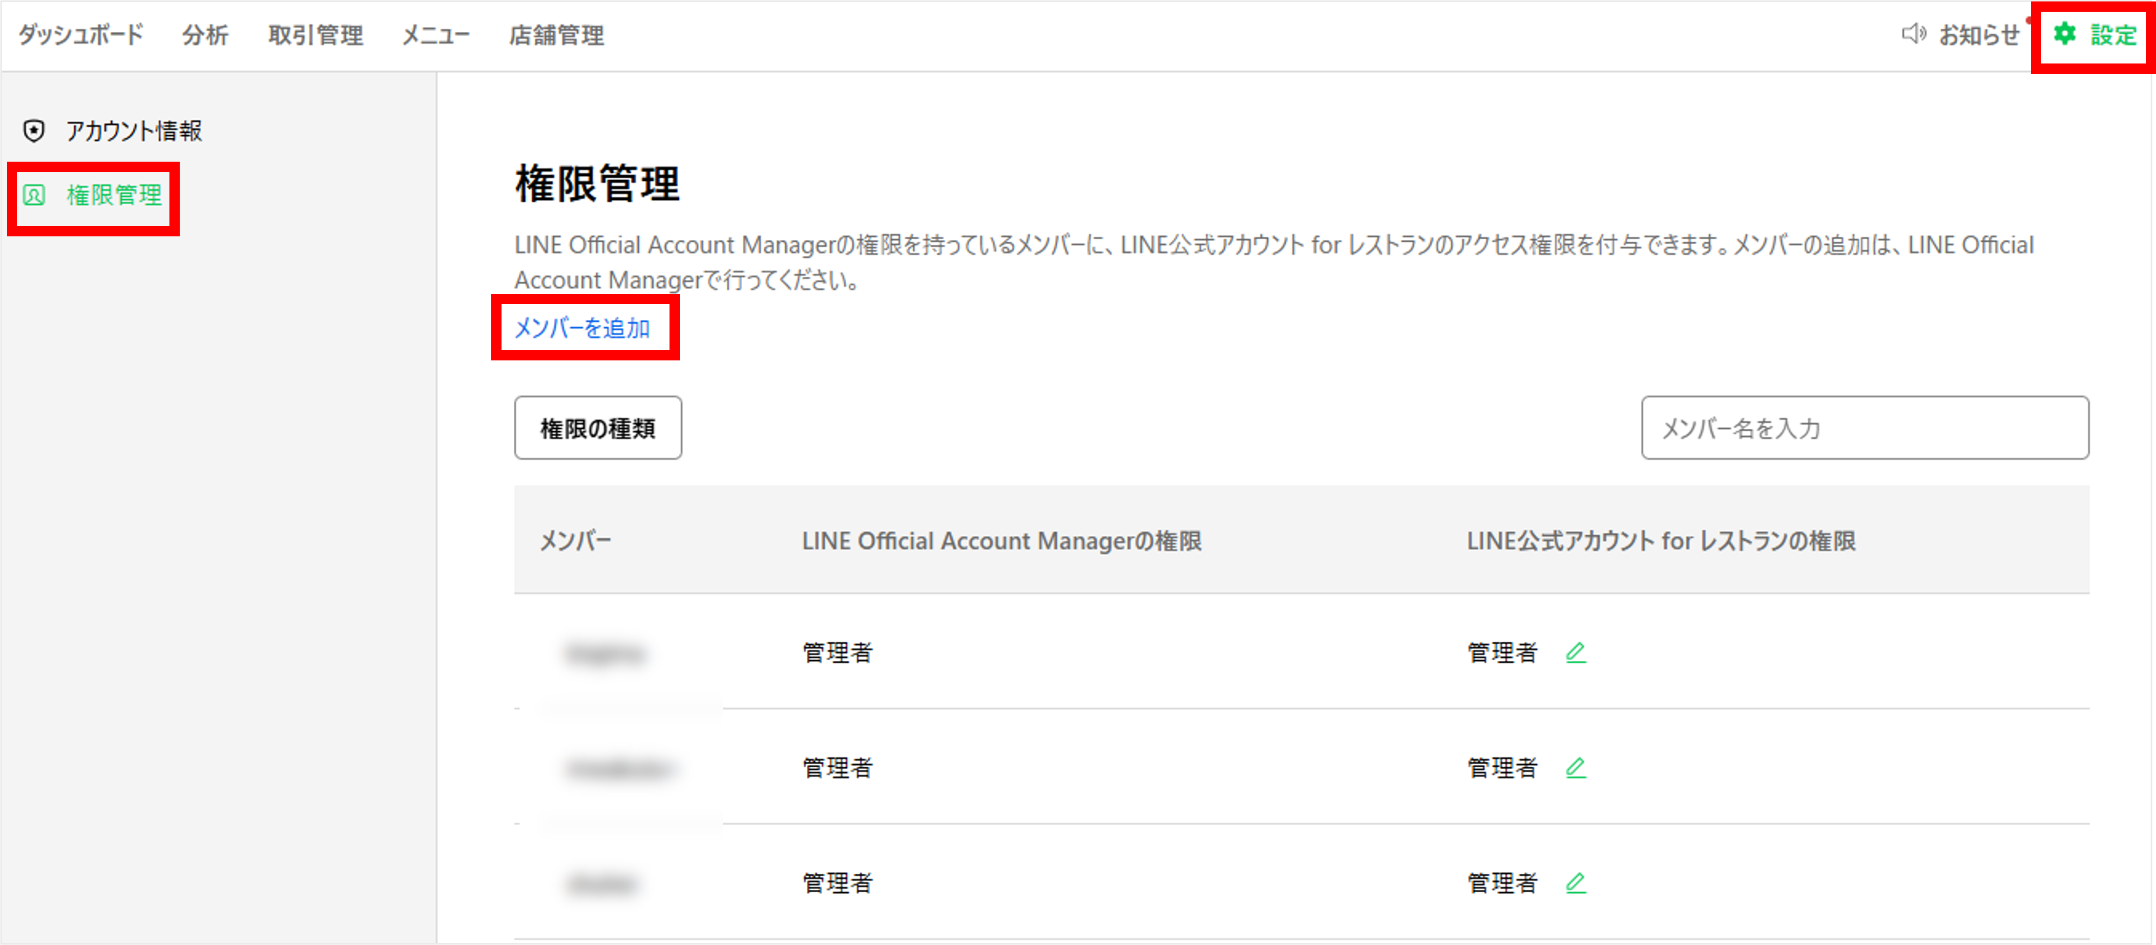Open the ダッシュボード menu
This screenshot has height=945, width=2156.
pos(81,34)
